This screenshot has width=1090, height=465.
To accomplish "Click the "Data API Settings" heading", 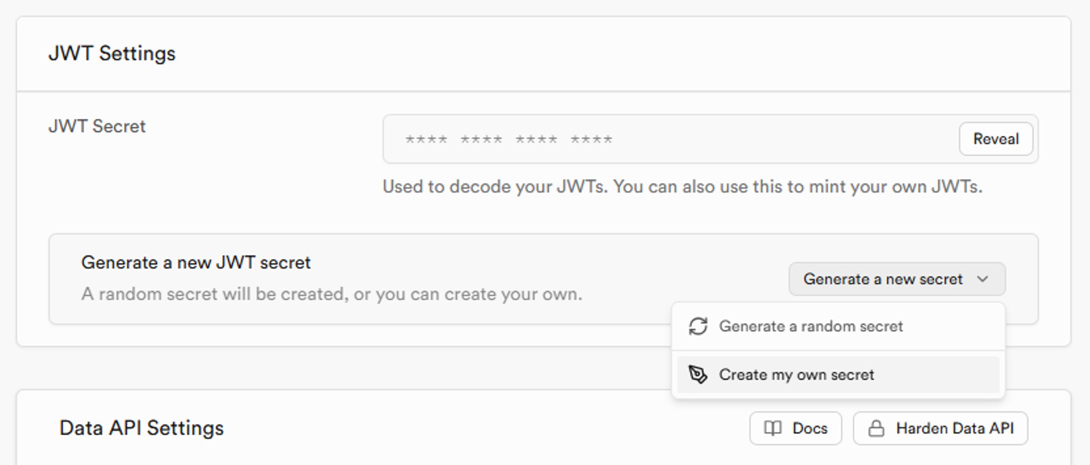I will coord(142,428).
